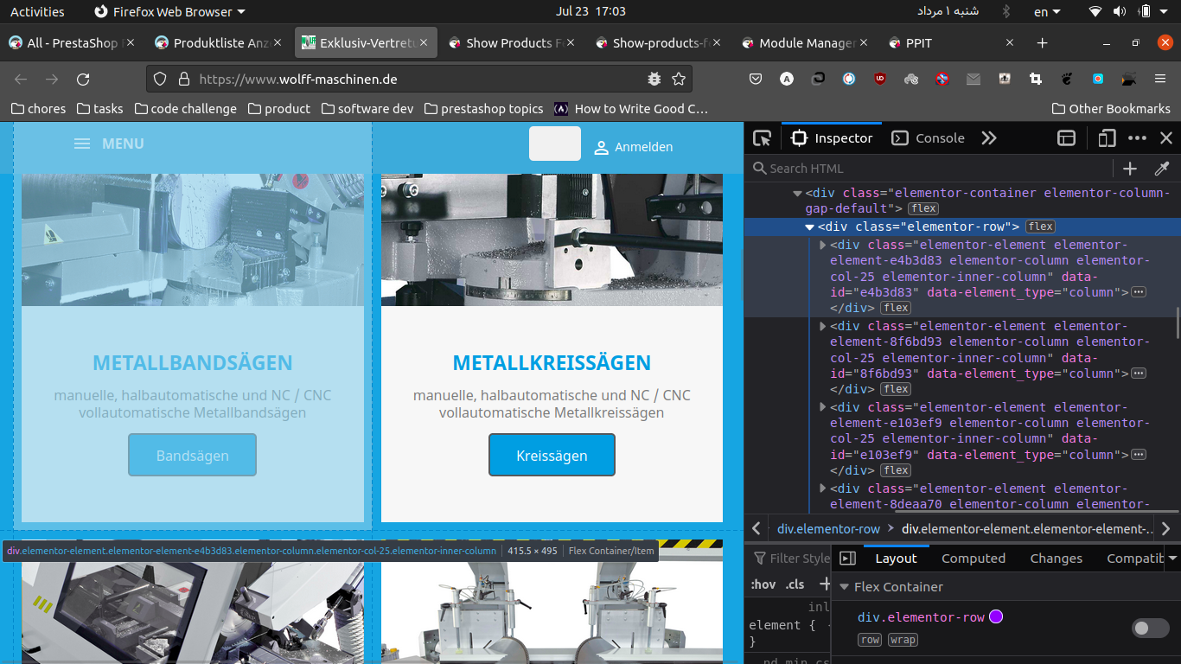Click the white A circle extension icon
This screenshot has height=664, width=1181.
(x=786, y=79)
